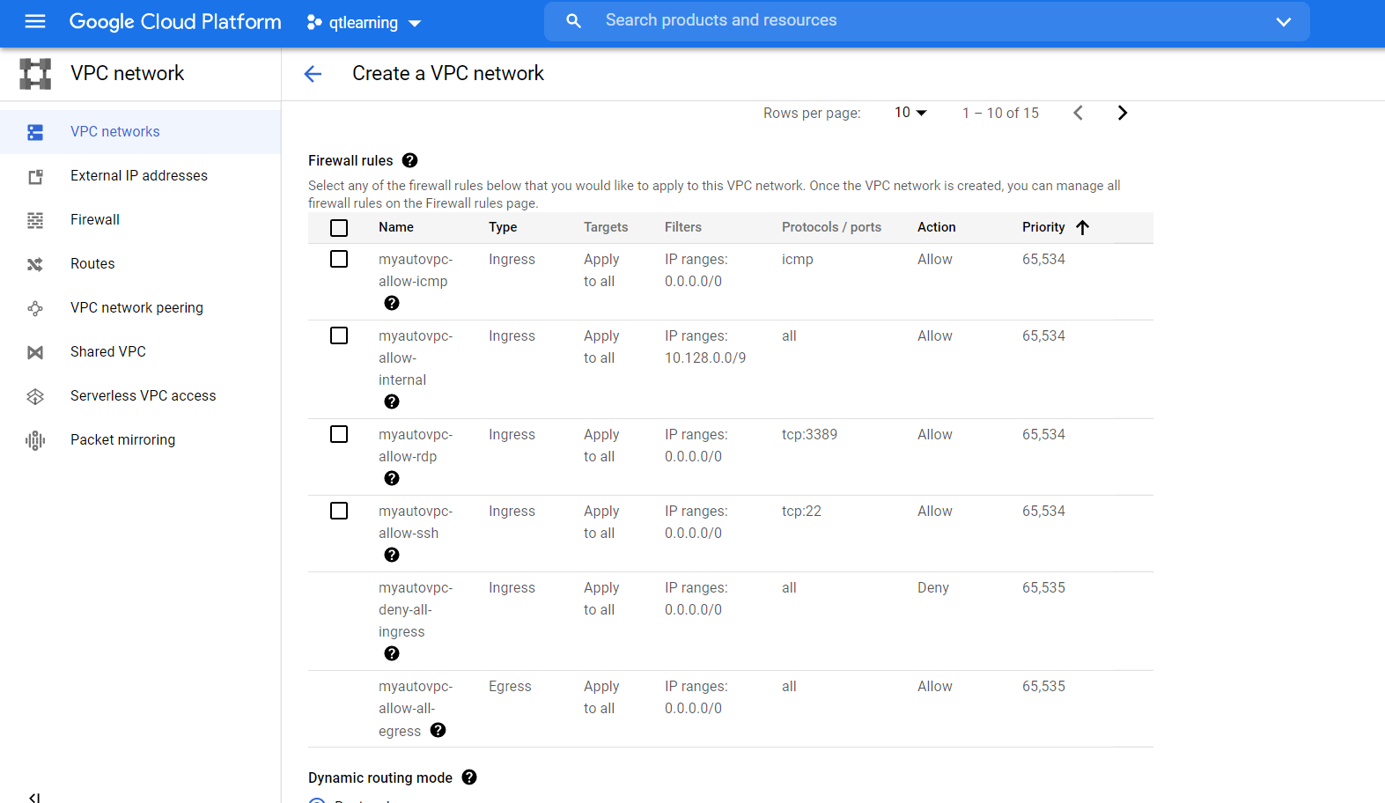Click the Filters column header
1385x803 pixels.
click(683, 227)
